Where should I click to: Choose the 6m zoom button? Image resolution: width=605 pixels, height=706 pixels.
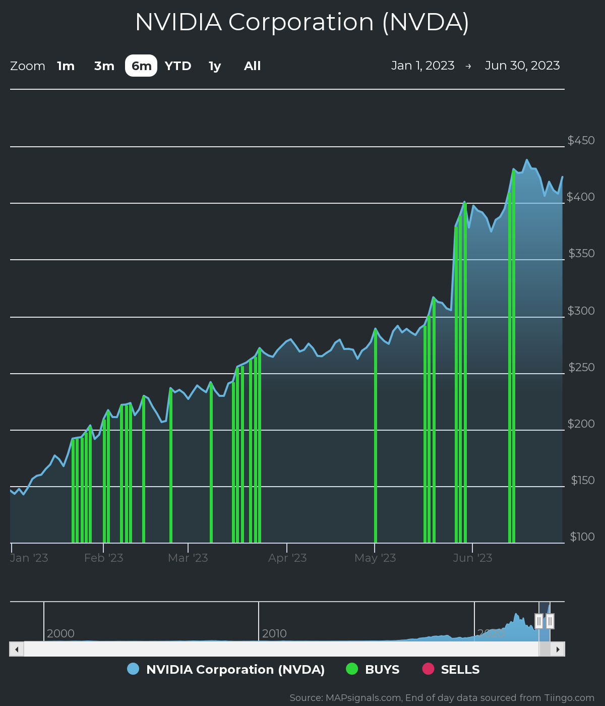[x=141, y=66]
